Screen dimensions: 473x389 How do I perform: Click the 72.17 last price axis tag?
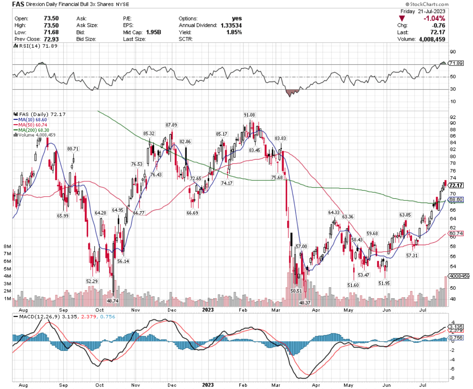456,186
